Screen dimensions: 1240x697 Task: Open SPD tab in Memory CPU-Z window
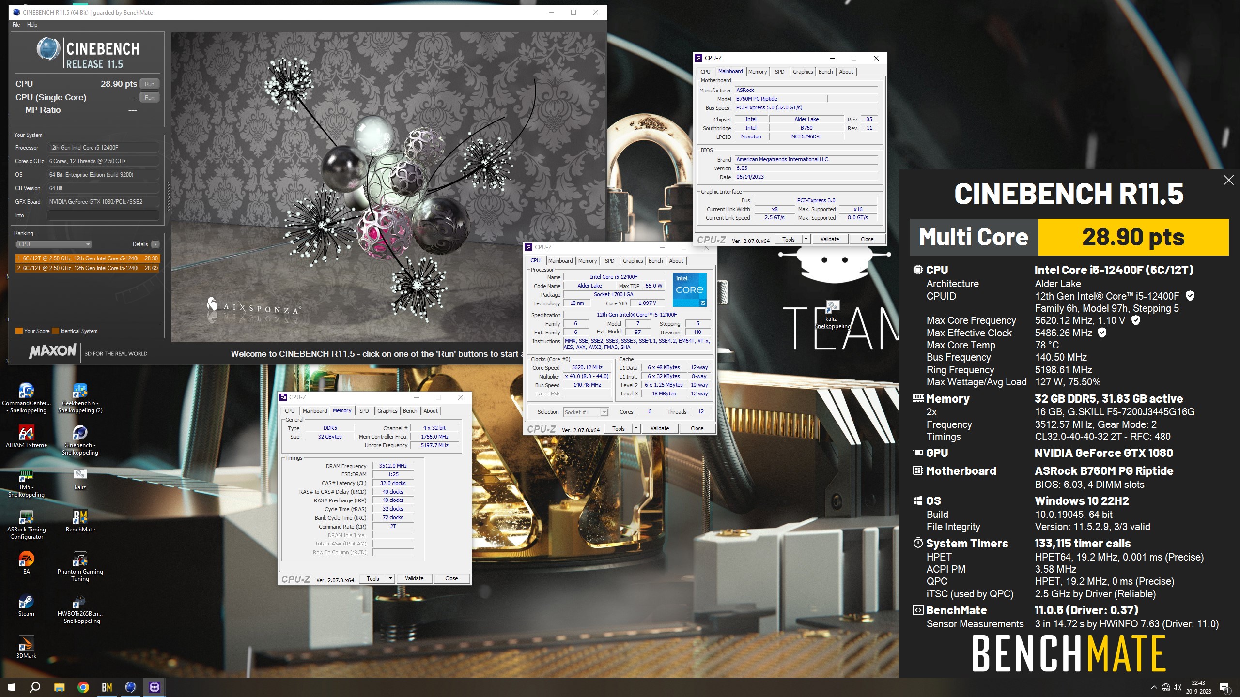coord(364,411)
